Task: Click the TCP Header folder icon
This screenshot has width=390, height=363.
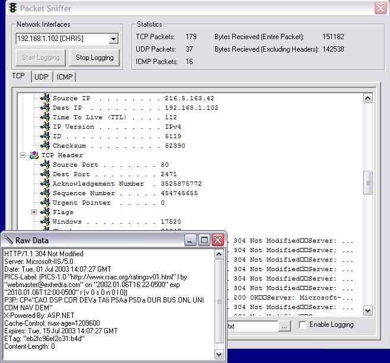Action: point(34,155)
